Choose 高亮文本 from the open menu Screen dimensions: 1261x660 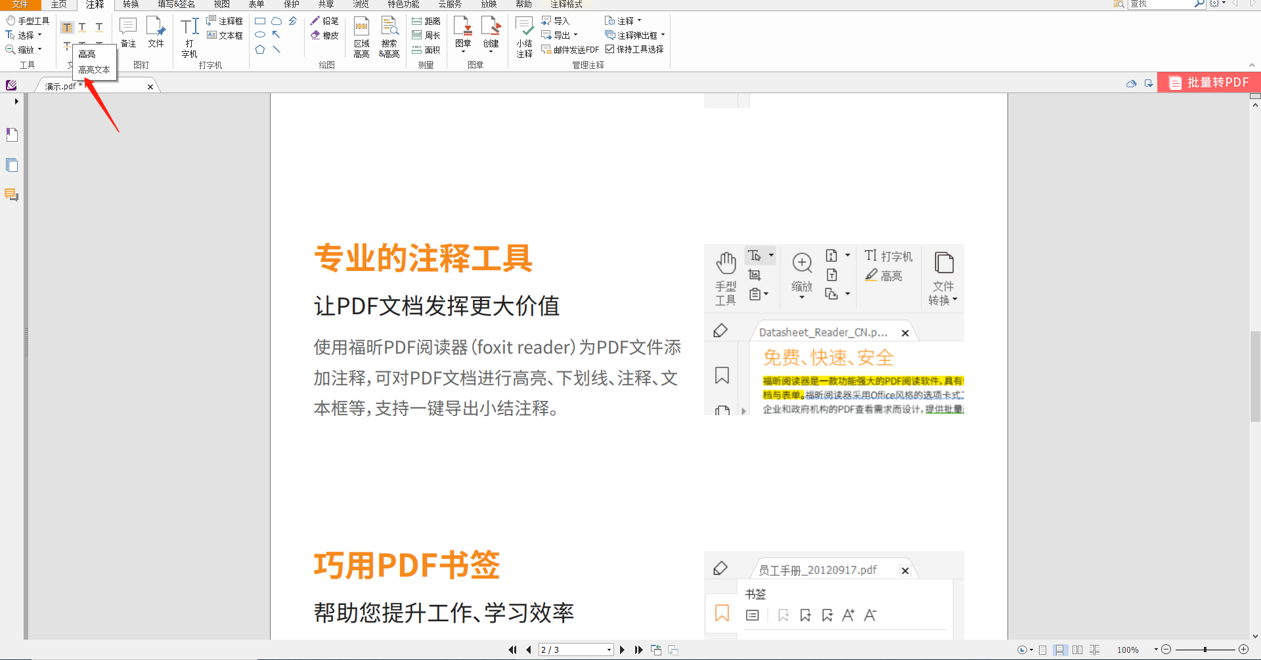click(94, 69)
